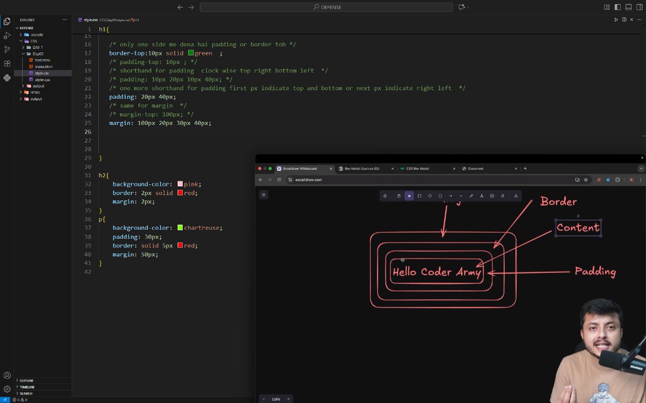
Task: Open the Extensions view
Action: pyautogui.click(x=7, y=63)
